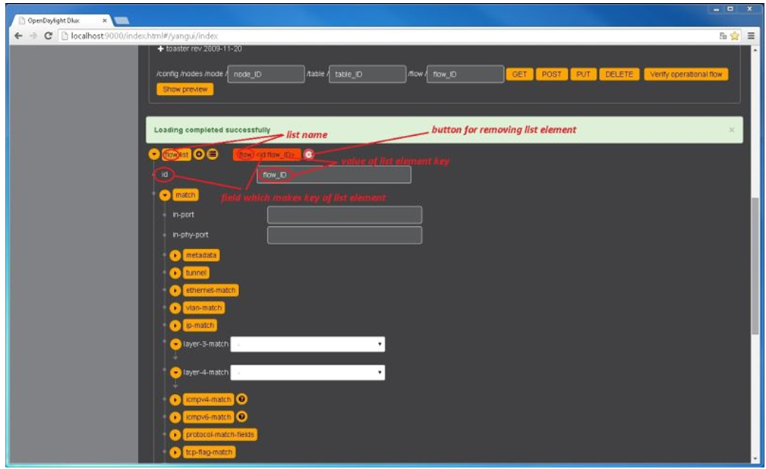Click the in-port input field
The width and height of the screenshot is (766, 469).
coord(345,215)
